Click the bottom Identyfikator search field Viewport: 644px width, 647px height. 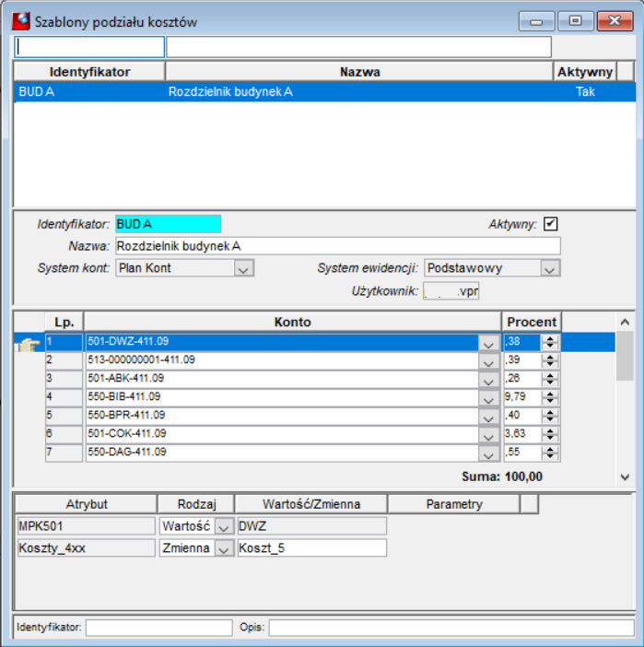tap(158, 628)
